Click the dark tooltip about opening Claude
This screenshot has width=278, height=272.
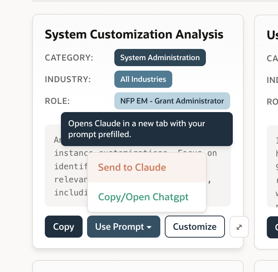click(x=146, y=129)
